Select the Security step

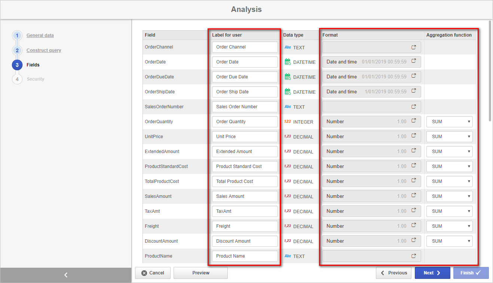[x=36, y=79]
